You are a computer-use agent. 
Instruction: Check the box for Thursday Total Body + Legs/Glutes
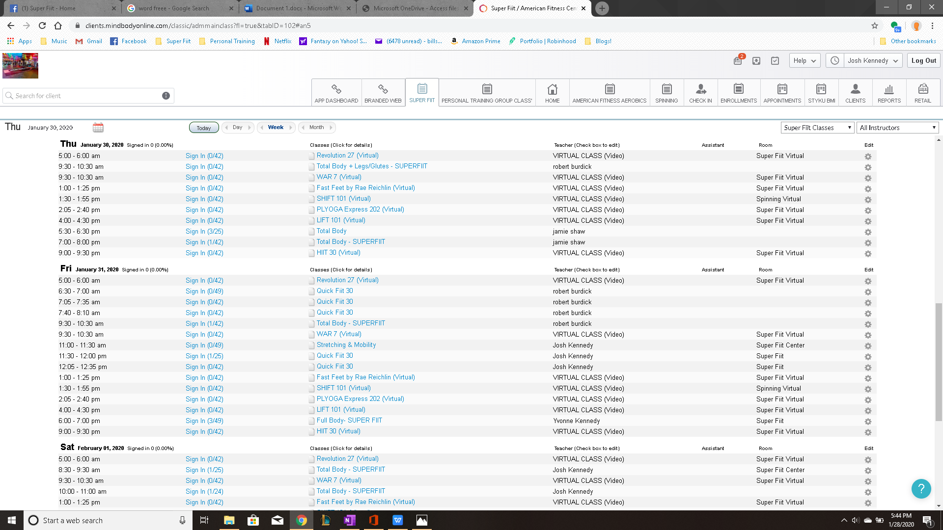(x=311, y=167)
